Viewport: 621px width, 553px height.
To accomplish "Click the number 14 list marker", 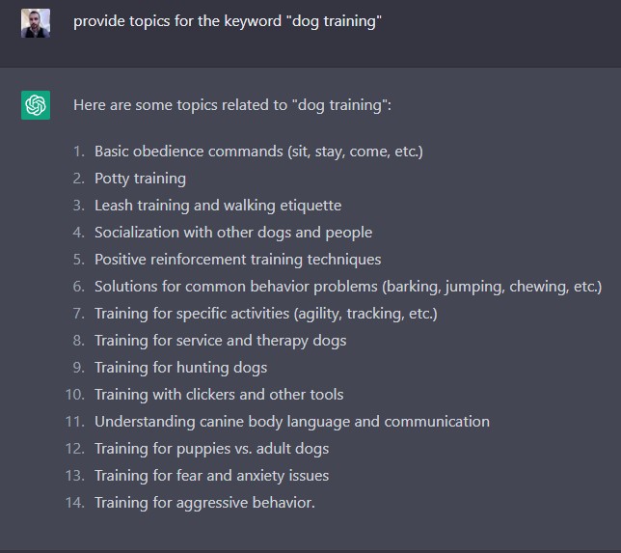I will [x=75, y=503].
